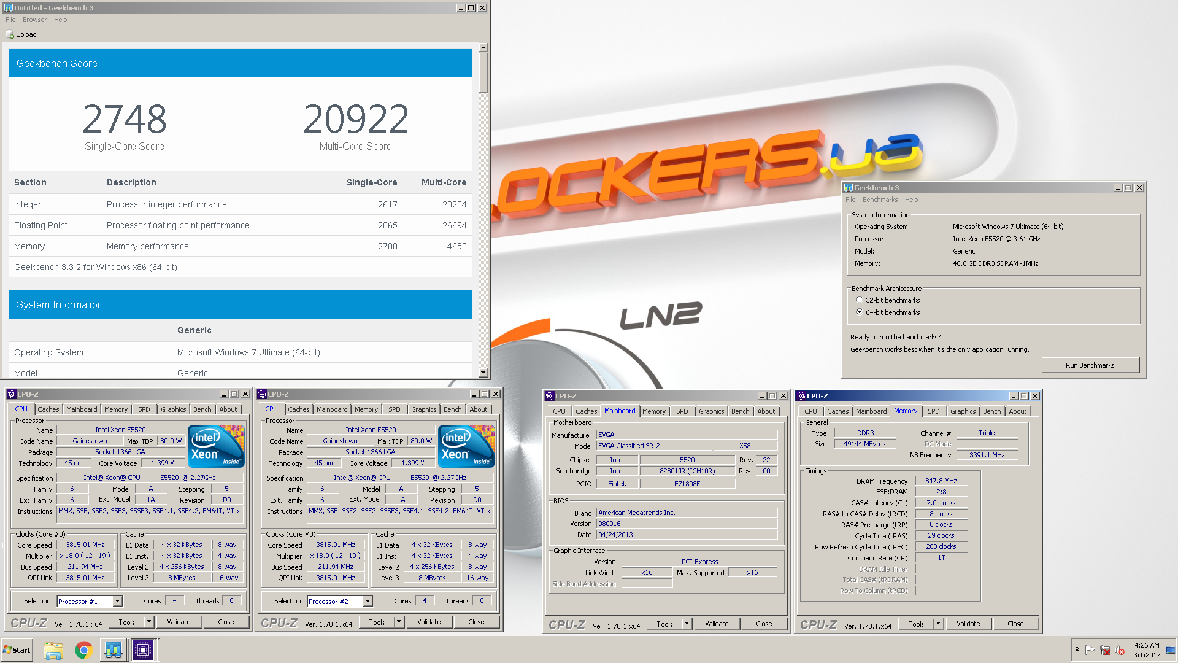The image size is (1178, 663).
Task: Click Core Speed 3815.01 MHz in Processor #1
Action: [x=85, y=545]
